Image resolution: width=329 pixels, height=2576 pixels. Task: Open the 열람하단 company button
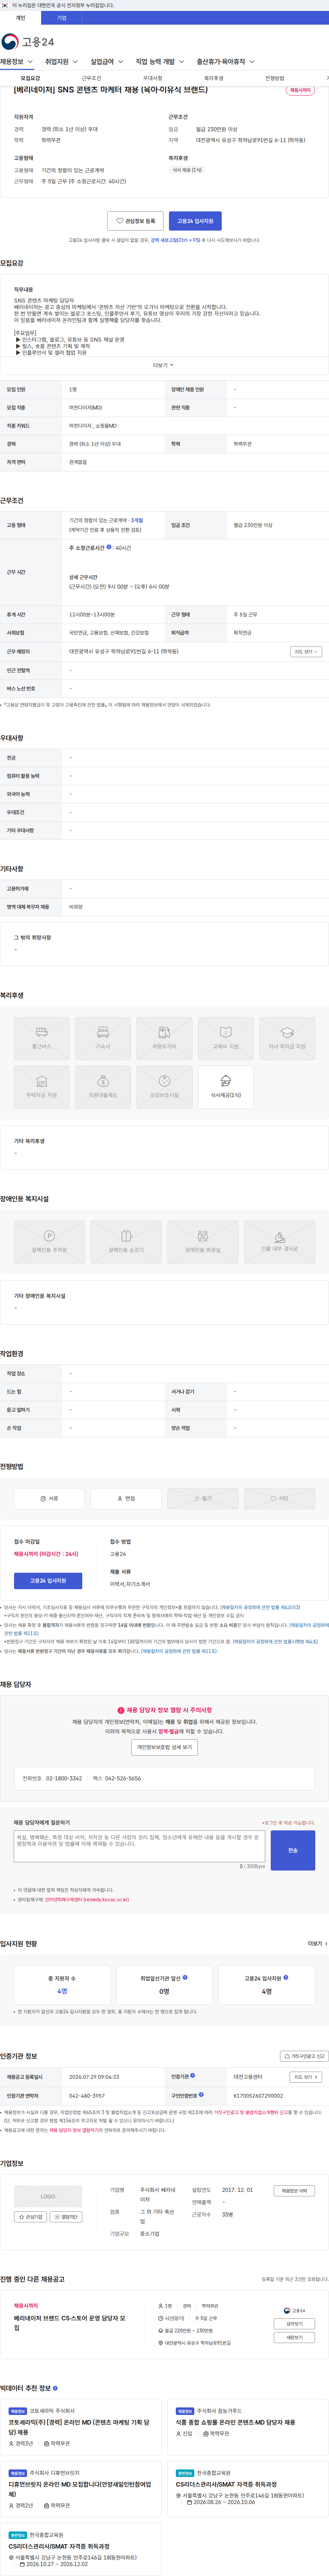pyautogui.click(x=66, y=2217)
